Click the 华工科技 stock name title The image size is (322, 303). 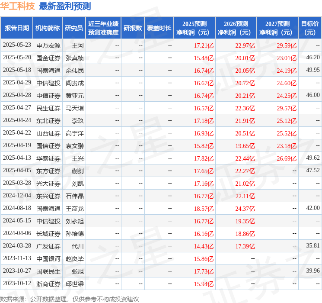(18, 6)
